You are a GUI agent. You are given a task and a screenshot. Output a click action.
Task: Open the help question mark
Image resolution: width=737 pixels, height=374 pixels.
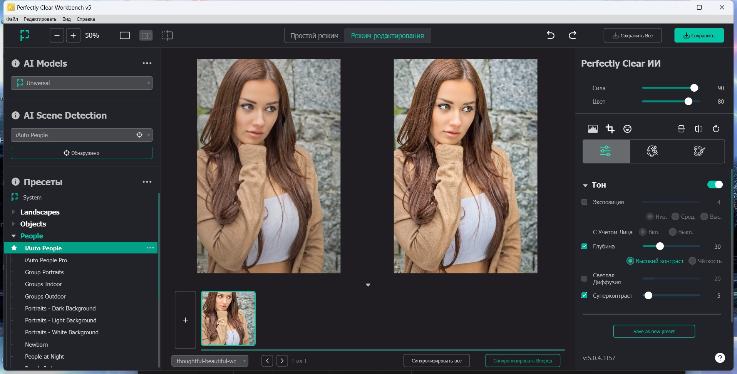point(720,358)
